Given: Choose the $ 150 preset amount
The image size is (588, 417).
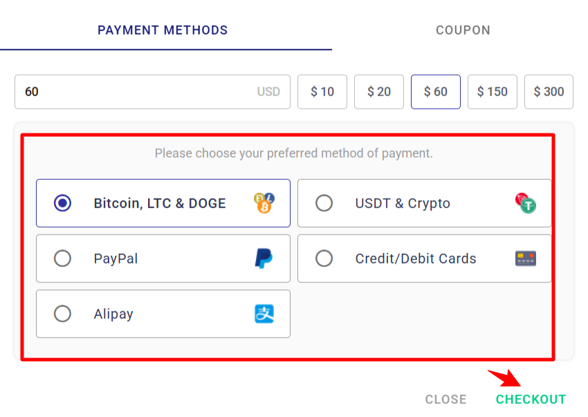Looking at the screenshot, I should pos(493,92).
